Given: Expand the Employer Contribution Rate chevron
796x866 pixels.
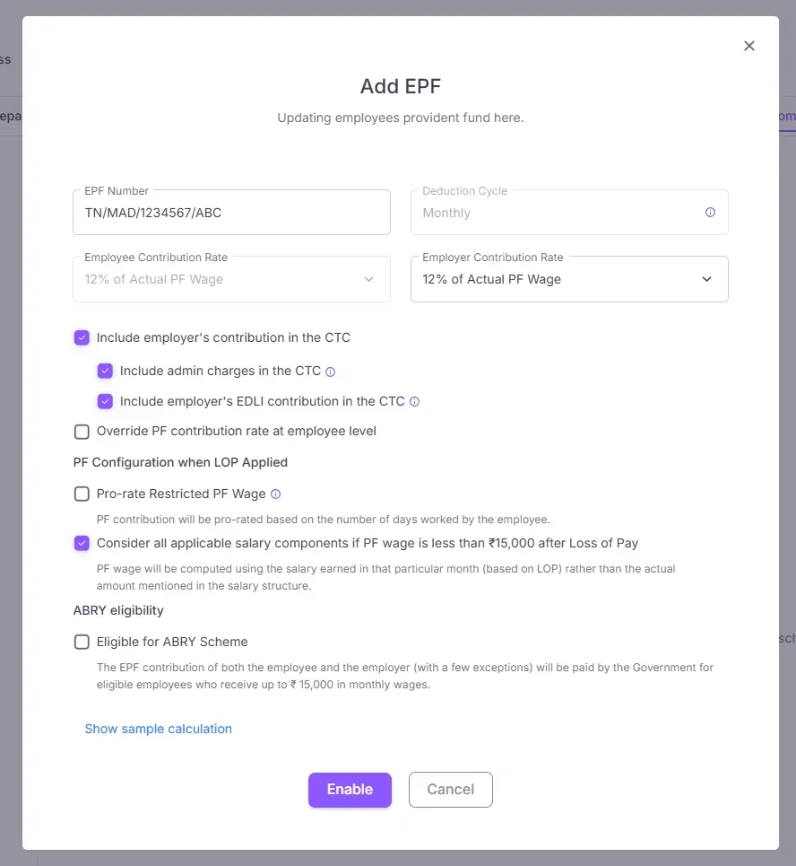Looking at the screenshot, I should point(705,279).
